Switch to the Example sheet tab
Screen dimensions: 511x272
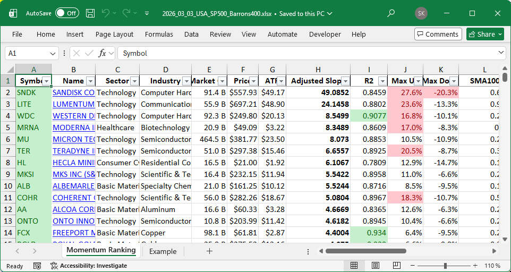pos(163,251)
